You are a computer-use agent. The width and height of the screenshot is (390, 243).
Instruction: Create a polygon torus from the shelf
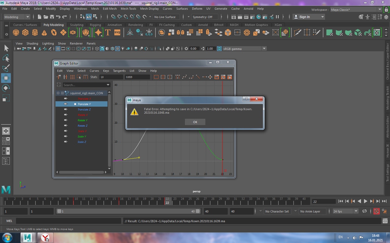point(54,32)
